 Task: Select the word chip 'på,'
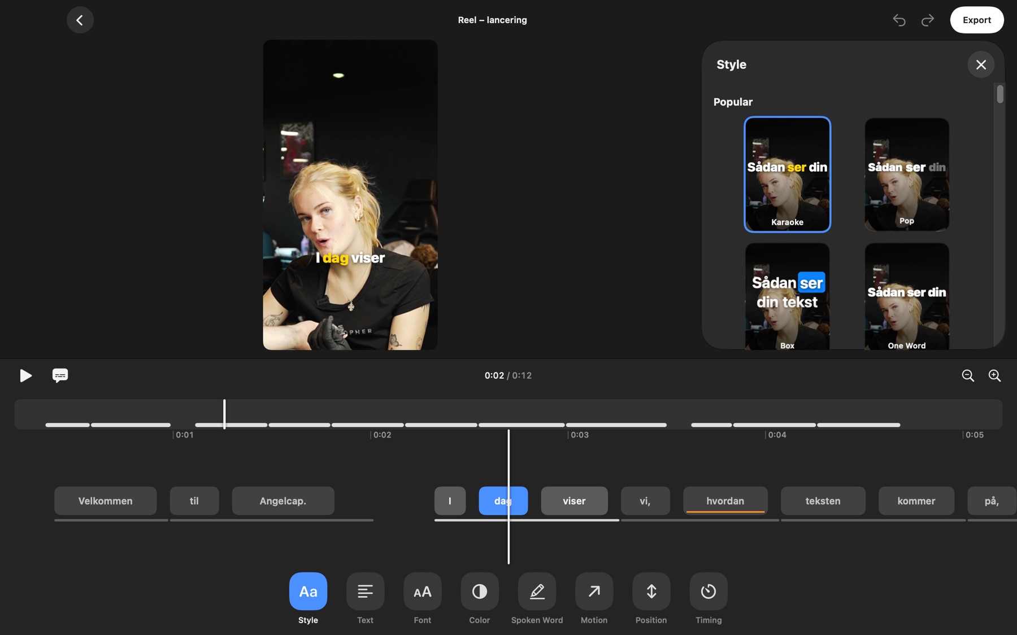click(992, 501)
